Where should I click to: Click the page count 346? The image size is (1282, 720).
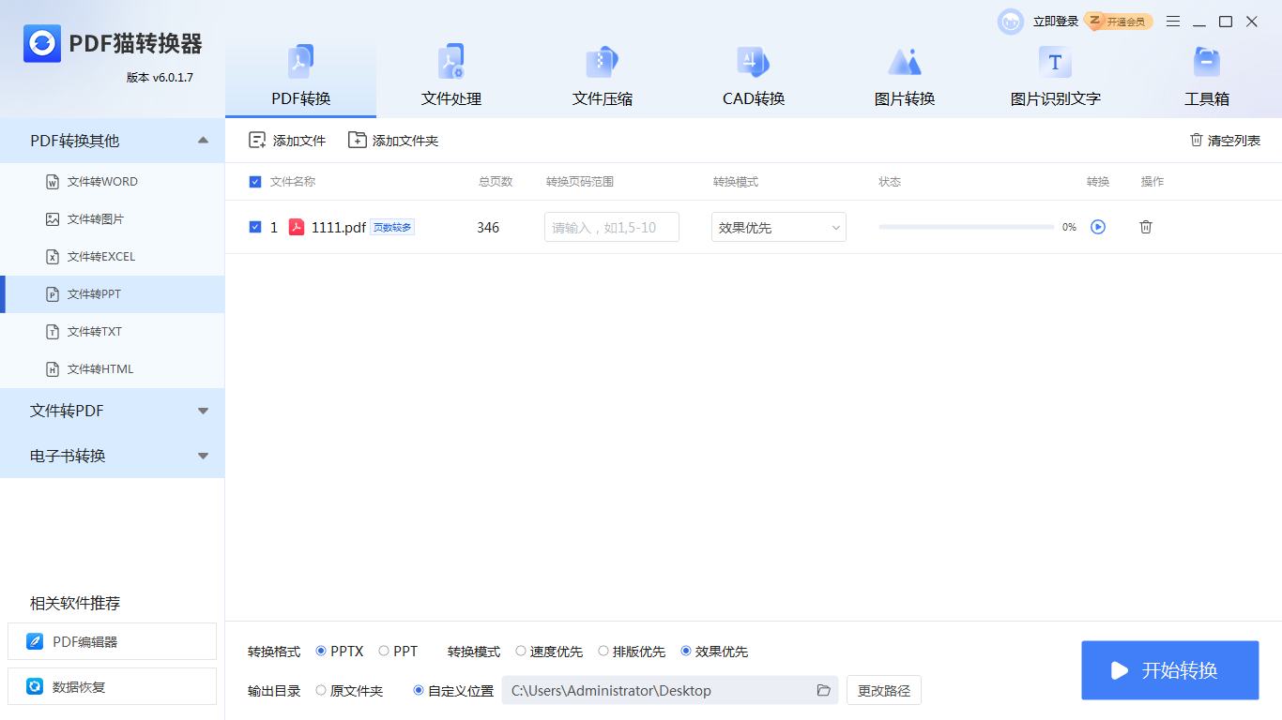[488, 228]
